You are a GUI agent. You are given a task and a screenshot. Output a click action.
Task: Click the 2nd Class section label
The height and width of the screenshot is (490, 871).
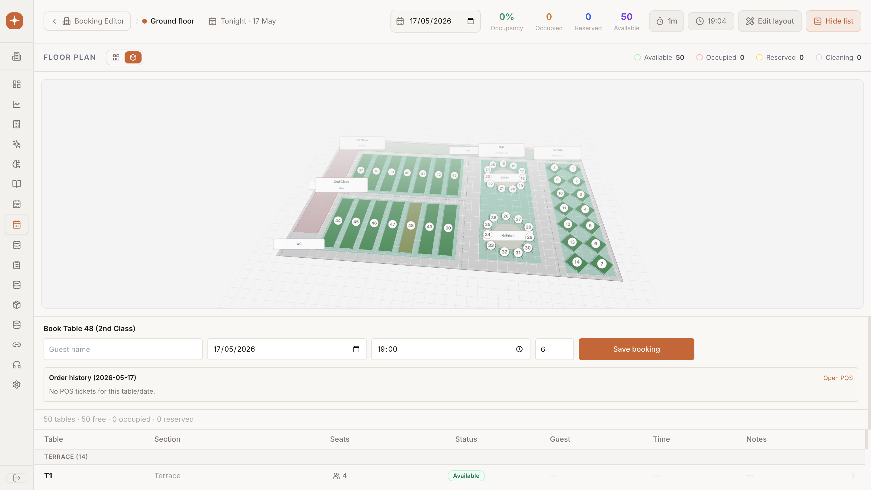pos(341,185)
